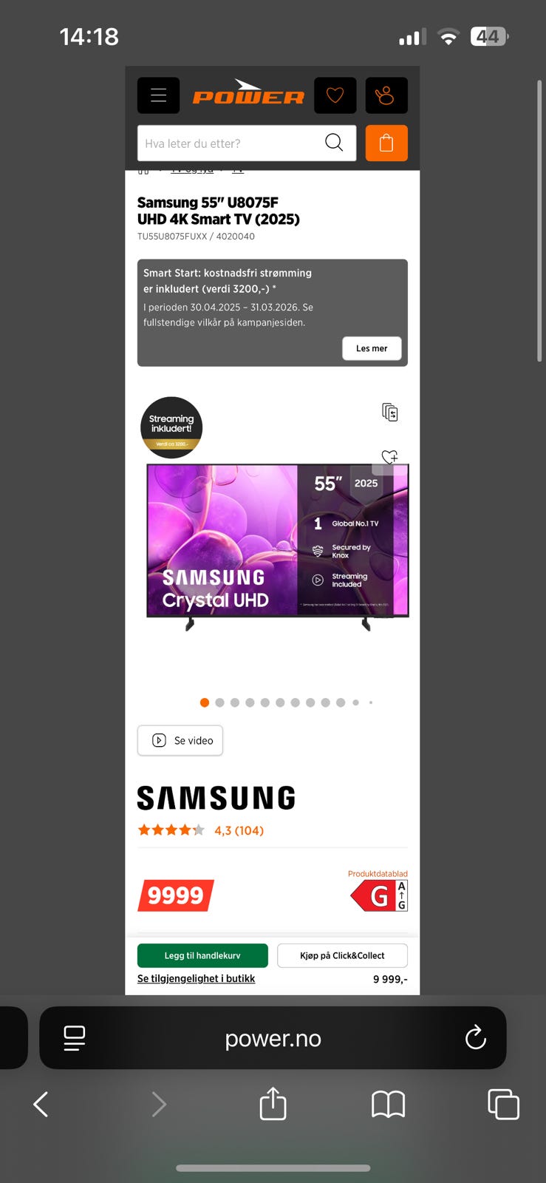Select the second image carousel dot
Viewport: 546px width, 1183px height.
(x=219, y=702)
